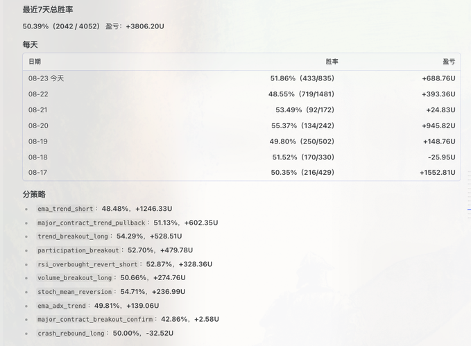The image size is (471, 346).
Task: Click the ema_trend_short result 48.48%, +1246.33U
Action: (137, 209)
